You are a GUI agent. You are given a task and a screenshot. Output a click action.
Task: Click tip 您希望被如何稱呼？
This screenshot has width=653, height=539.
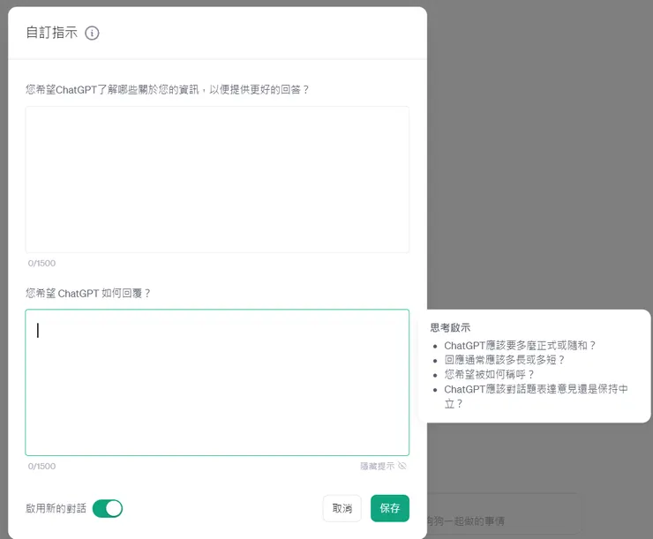pyautogui.click(x=489, y=374)
